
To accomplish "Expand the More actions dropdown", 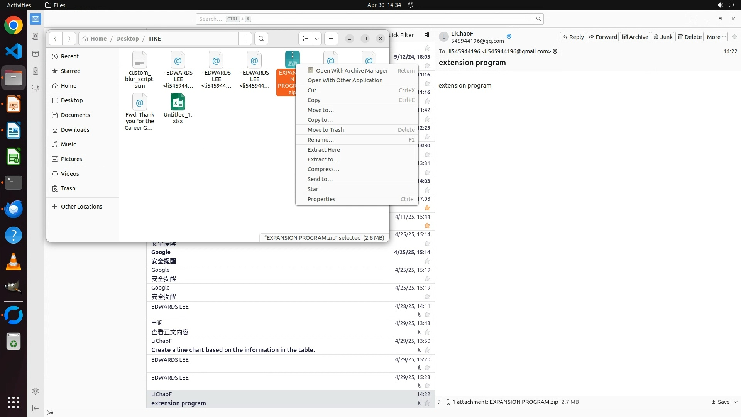I will [x=716, y=37].
